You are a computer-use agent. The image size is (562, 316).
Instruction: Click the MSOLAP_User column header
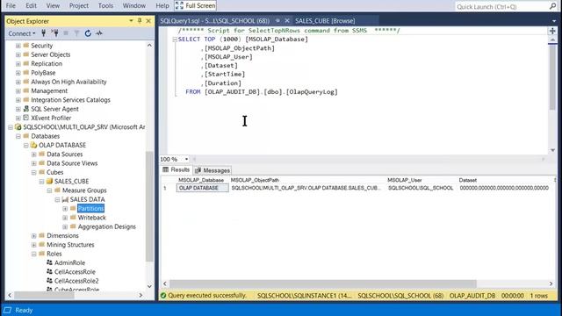coord(405,180)
